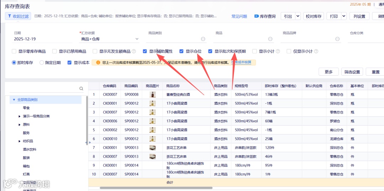The width and height of the screenshot is (384, 191).
Task: Select 灯具 in category tree
Action: pyautogui.click(x=26, y=174)
